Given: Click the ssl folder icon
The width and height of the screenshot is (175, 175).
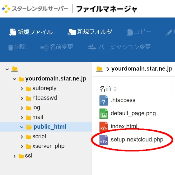Looking at the screenshot, I should click(x=21, y=156).
